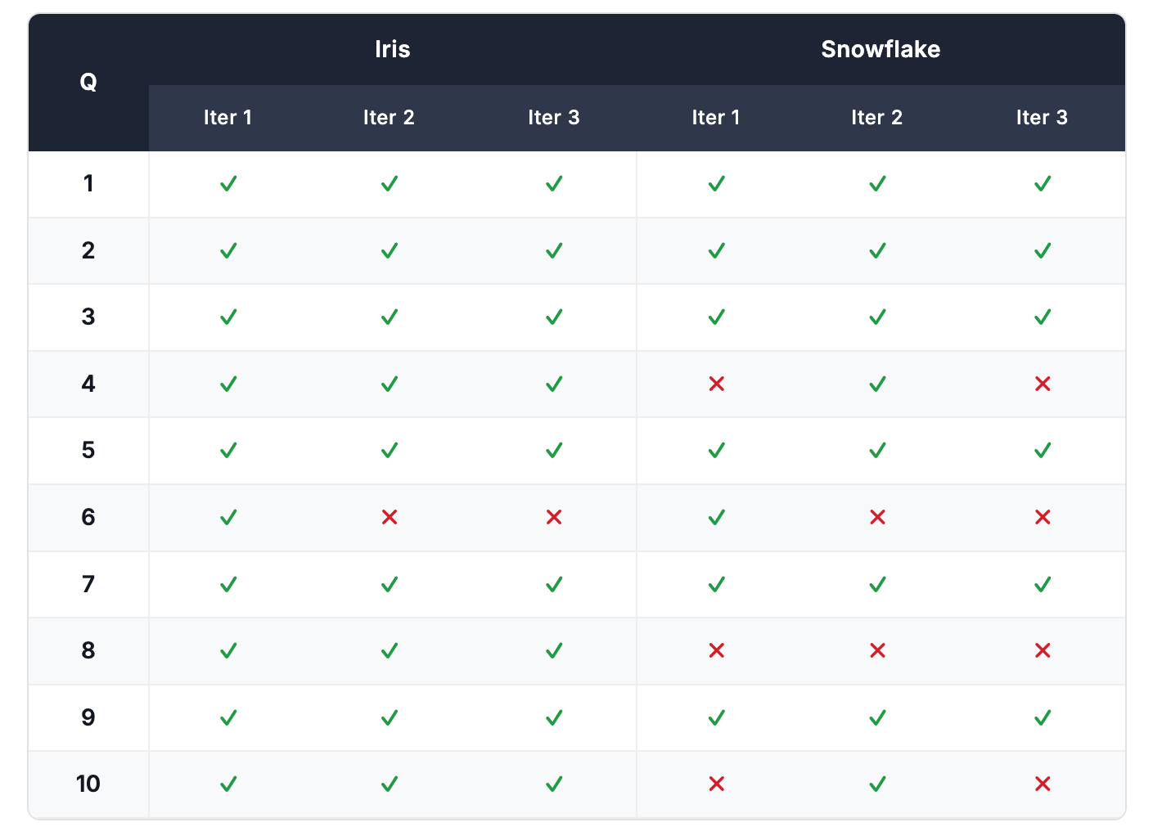Click green check for Q9 Snowflake Iter 2
The image size is (1162, 836).
pos(878,717)
